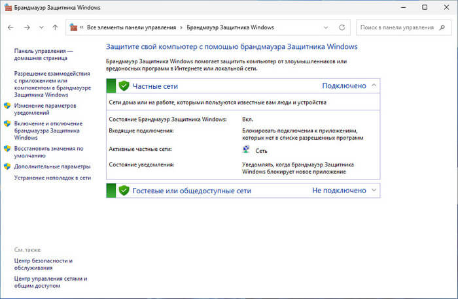Click the 'Не подключено' status text
Image resolution: width=458 pixels, height=299 pixels.
coord(339,191)
